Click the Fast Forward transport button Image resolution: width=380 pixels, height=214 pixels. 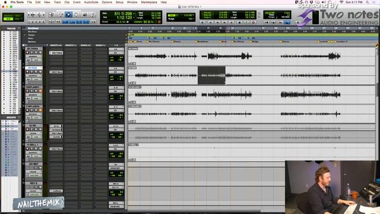[x=225, y=23]
